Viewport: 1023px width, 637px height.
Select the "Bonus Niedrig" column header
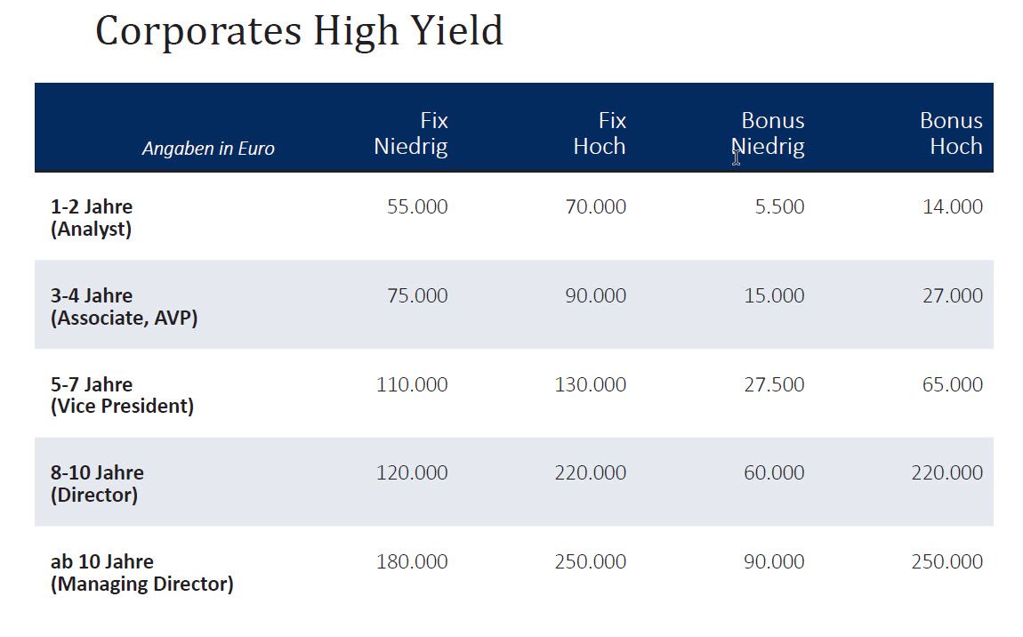pos(769,133)
